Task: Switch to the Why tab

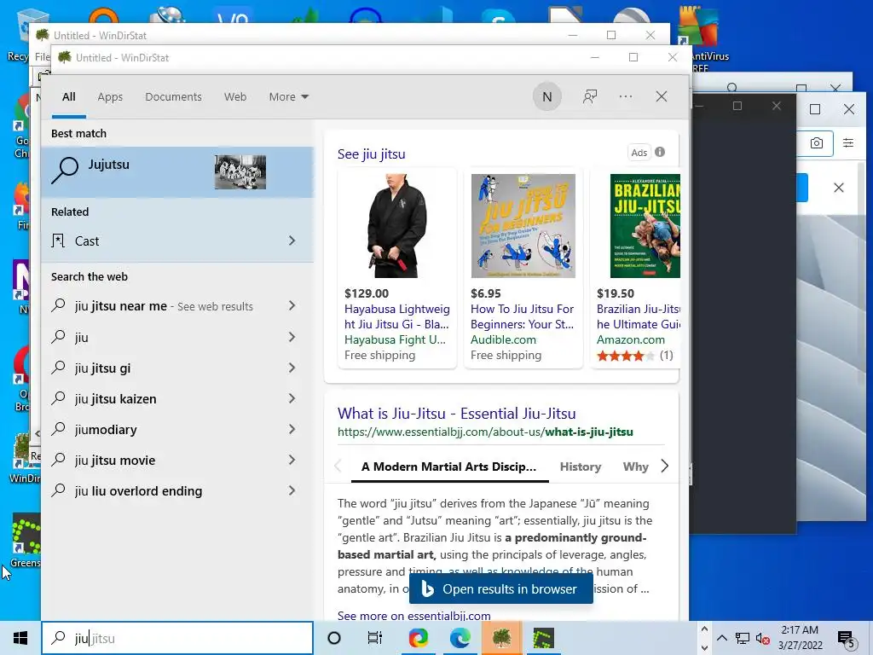Action: click(635, 467)
